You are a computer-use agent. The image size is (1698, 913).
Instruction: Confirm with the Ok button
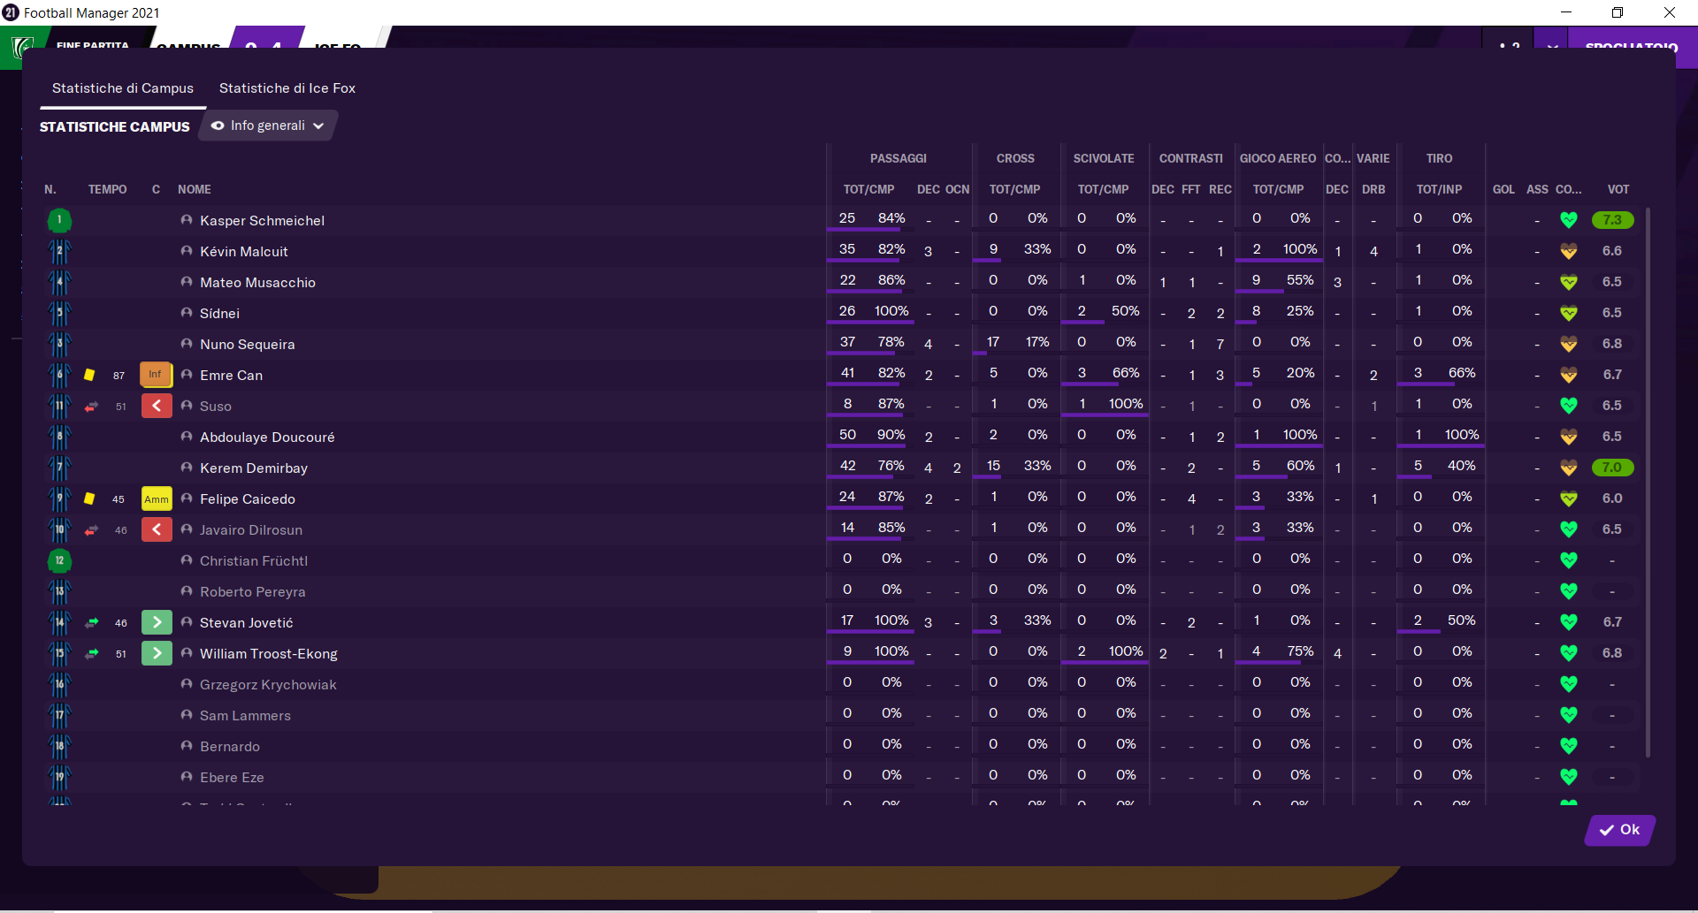pyautogui.click(x=1619, y=830)
